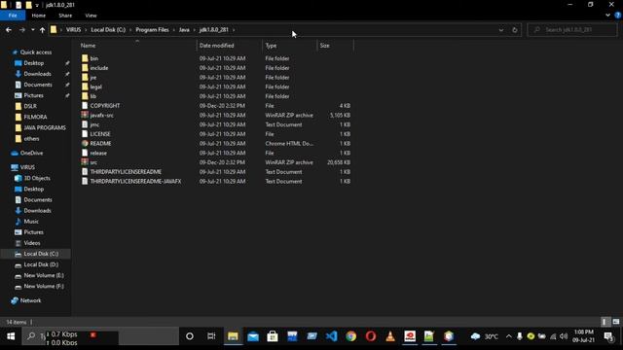The height and width of the screenshot is (350, 623).
Task: Open weather widget showing 30°C
Action: (485, 336)
